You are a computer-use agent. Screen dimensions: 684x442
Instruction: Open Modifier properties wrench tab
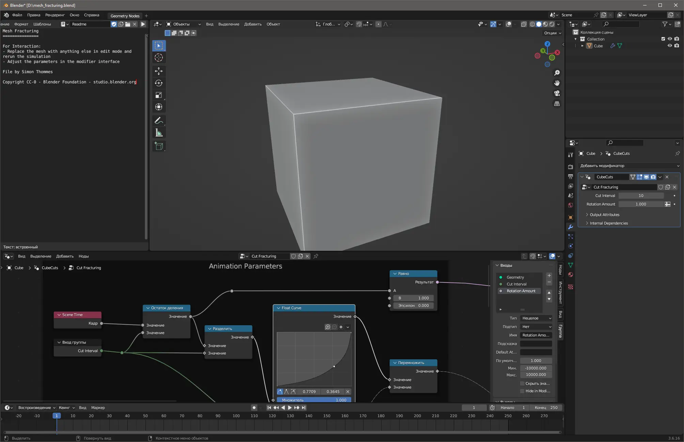pos(571,227)
